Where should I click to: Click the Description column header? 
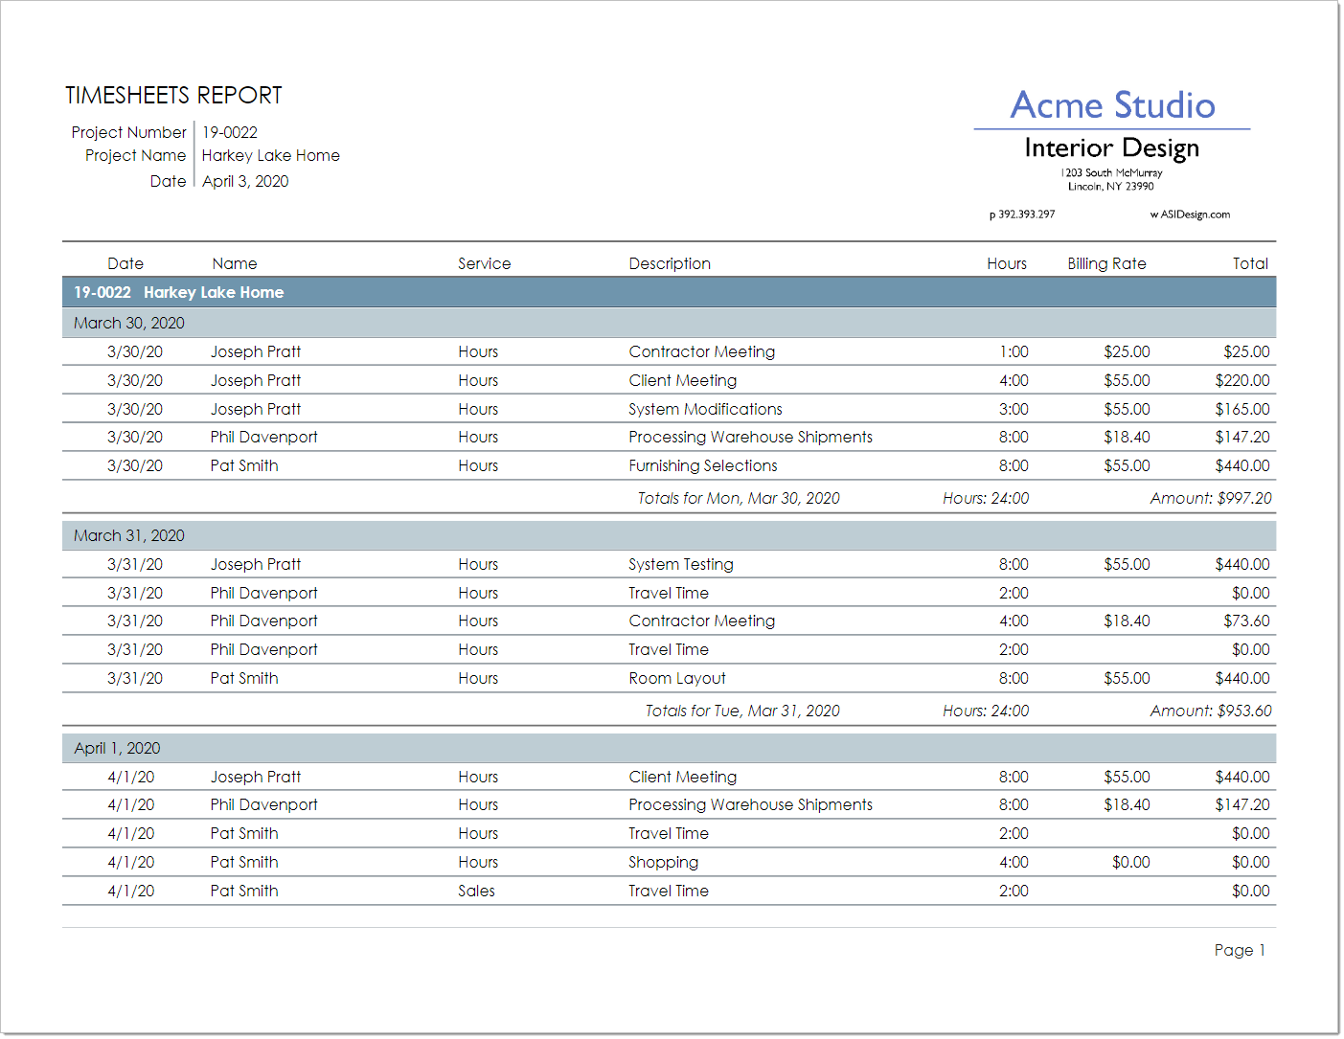[x=670, y=263]
